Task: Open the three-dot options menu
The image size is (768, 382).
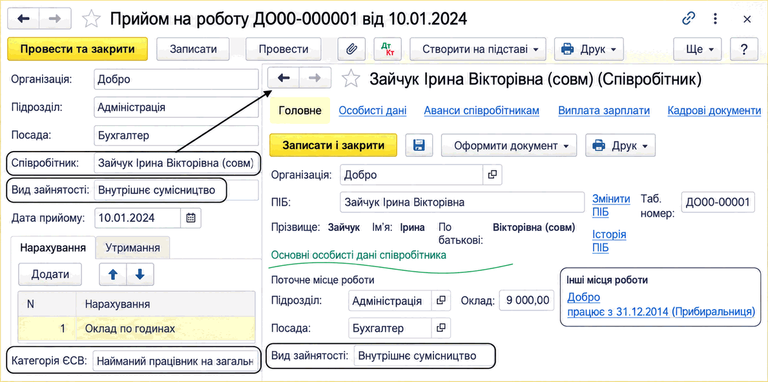Action: coord(716,19)
